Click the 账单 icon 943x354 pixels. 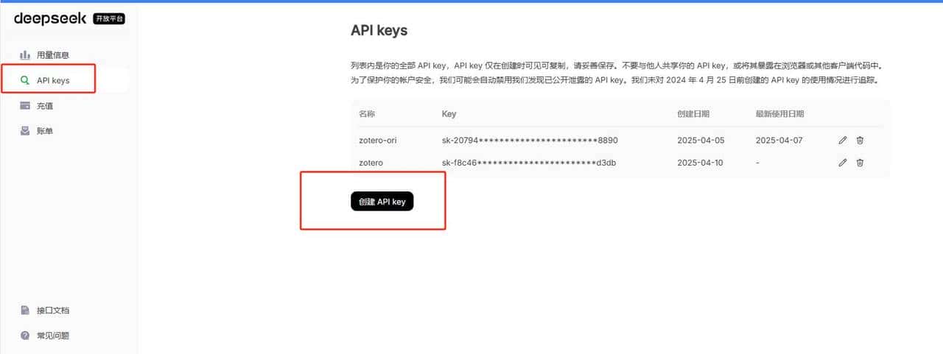25,131
